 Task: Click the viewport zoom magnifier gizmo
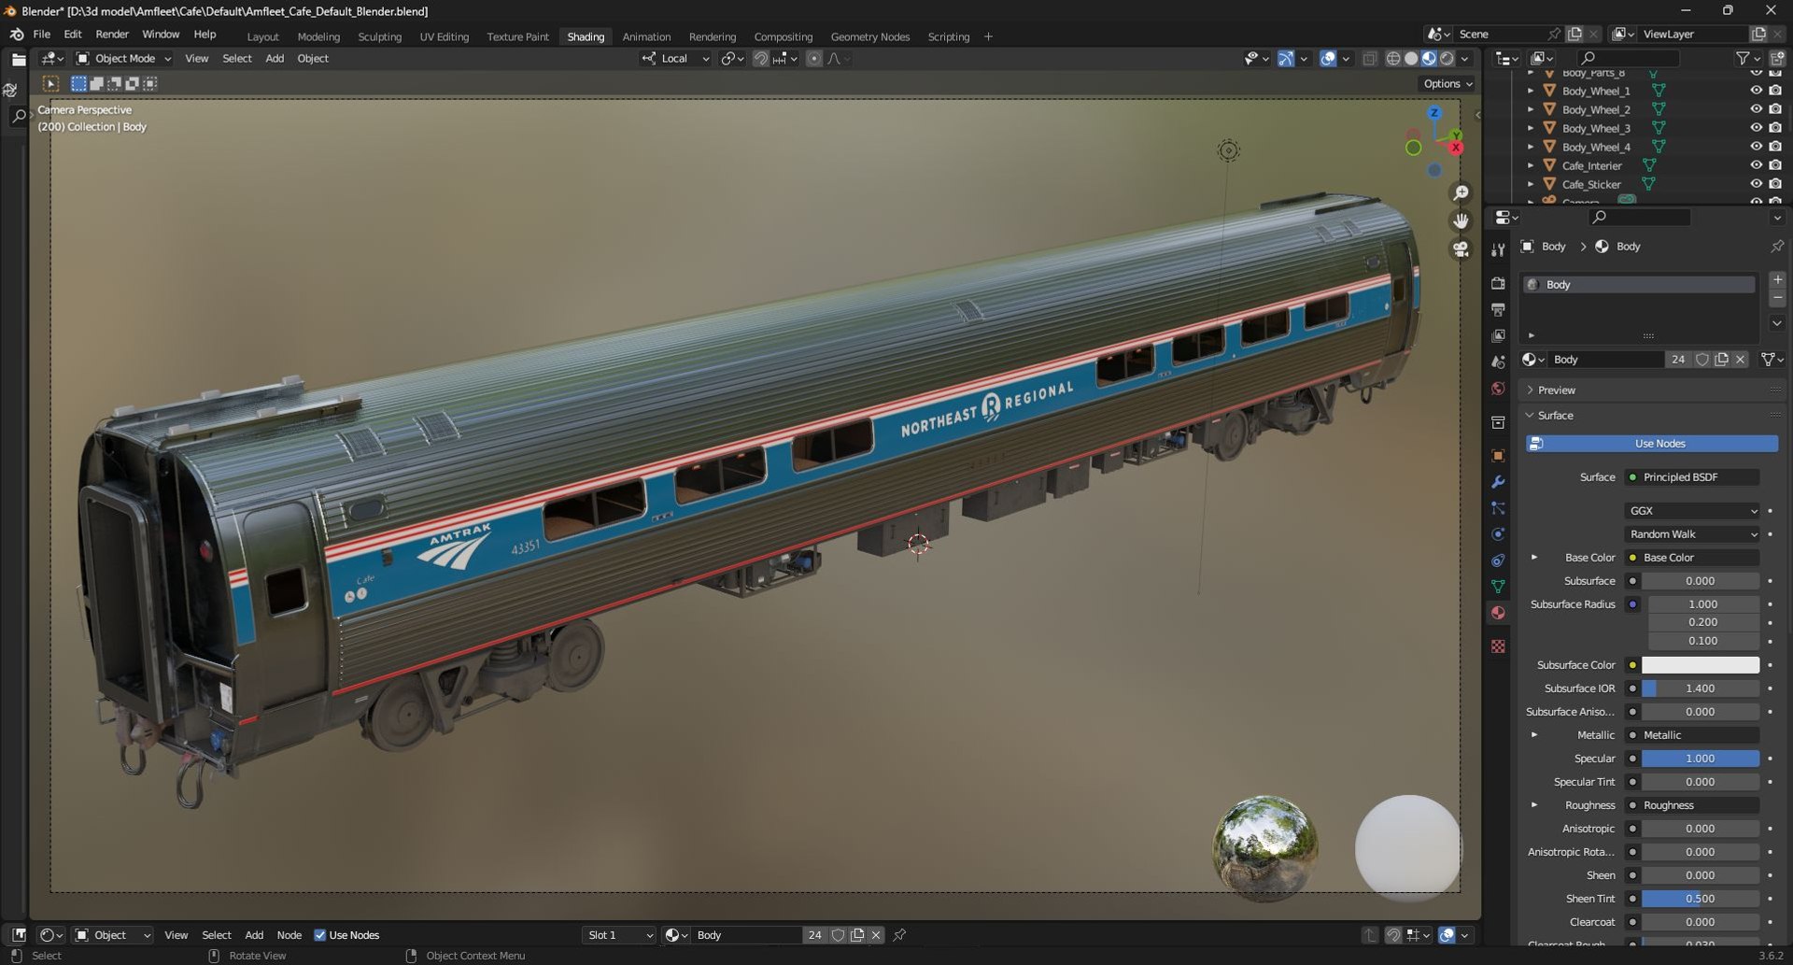(x=1461, y=192)
